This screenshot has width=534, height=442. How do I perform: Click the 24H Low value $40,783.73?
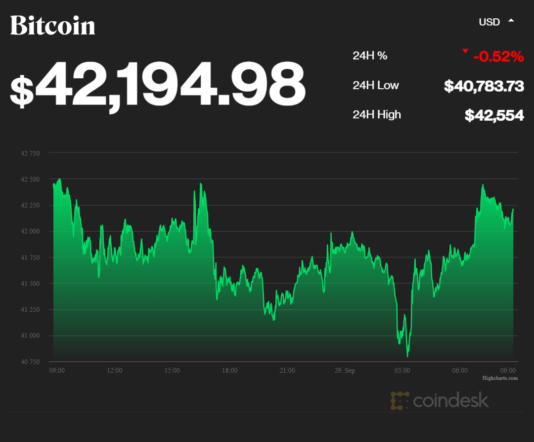(484, 86)
